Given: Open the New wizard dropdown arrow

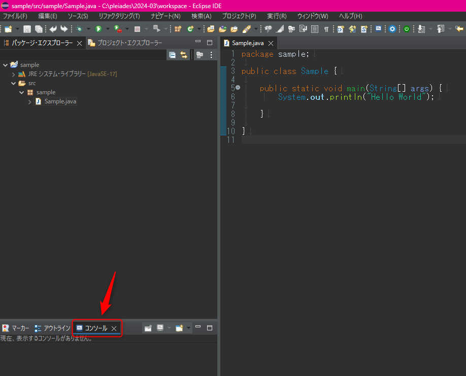Looking at the screenshot, I should pos(17,29).
